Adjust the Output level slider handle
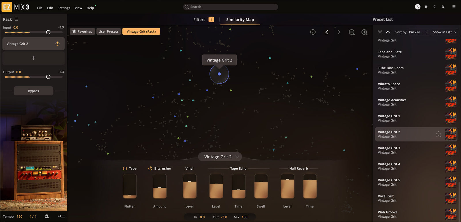461x222 pixels. point(48,77)
